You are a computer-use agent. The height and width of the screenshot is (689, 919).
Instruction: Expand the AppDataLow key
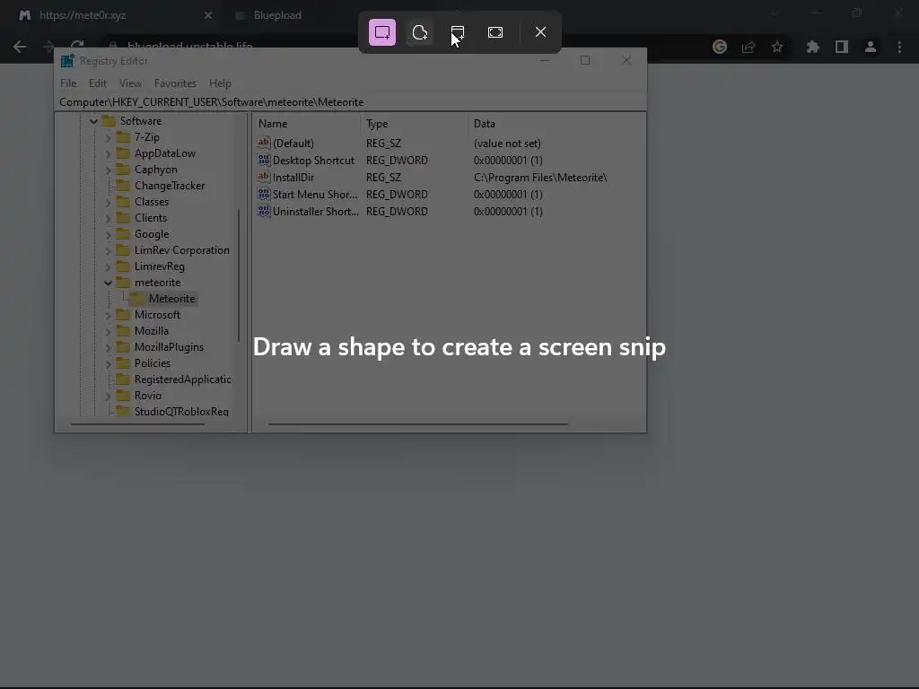pyautogui.click(x=108, y=153)
